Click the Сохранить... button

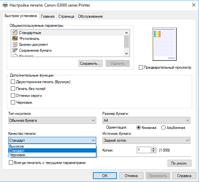click(90, 63)
